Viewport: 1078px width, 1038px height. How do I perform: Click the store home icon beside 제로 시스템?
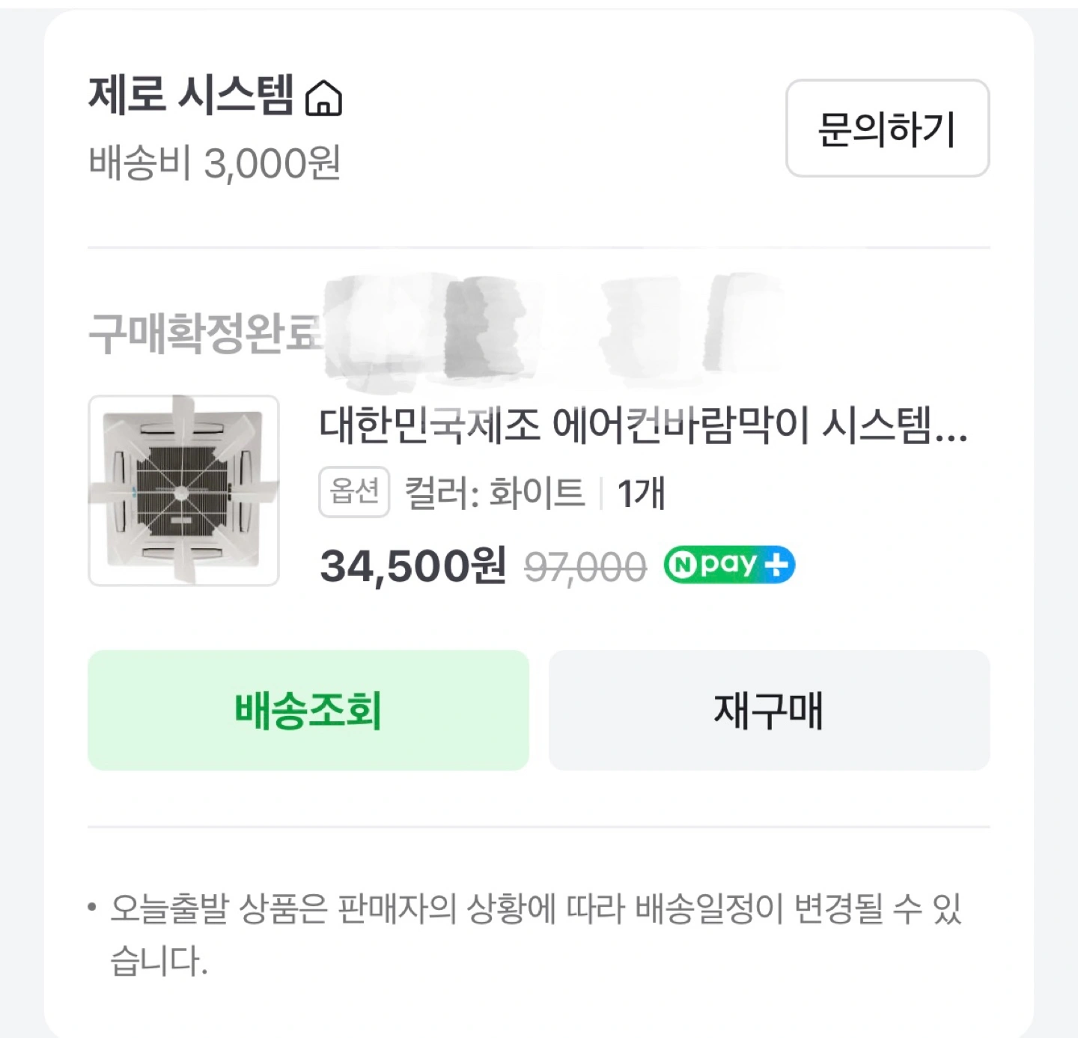323,99
